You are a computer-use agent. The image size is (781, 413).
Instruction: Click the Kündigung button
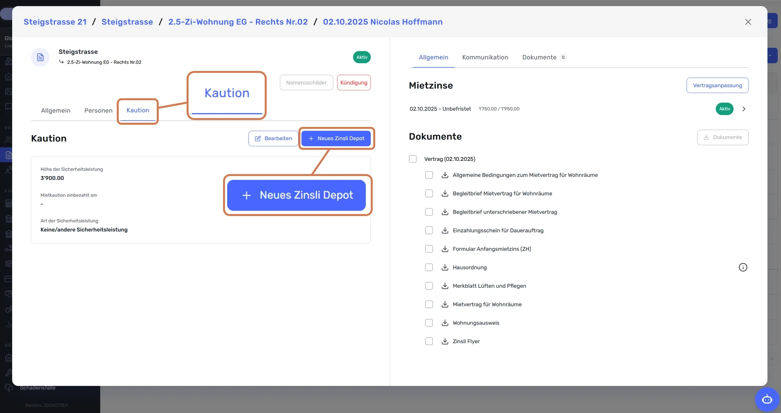click(x=354, y=83)
